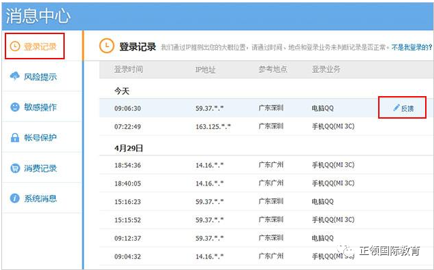Select the 07:22:49 login time
The height and width of the screenshot is (270, 434).
tap(127, 127)
